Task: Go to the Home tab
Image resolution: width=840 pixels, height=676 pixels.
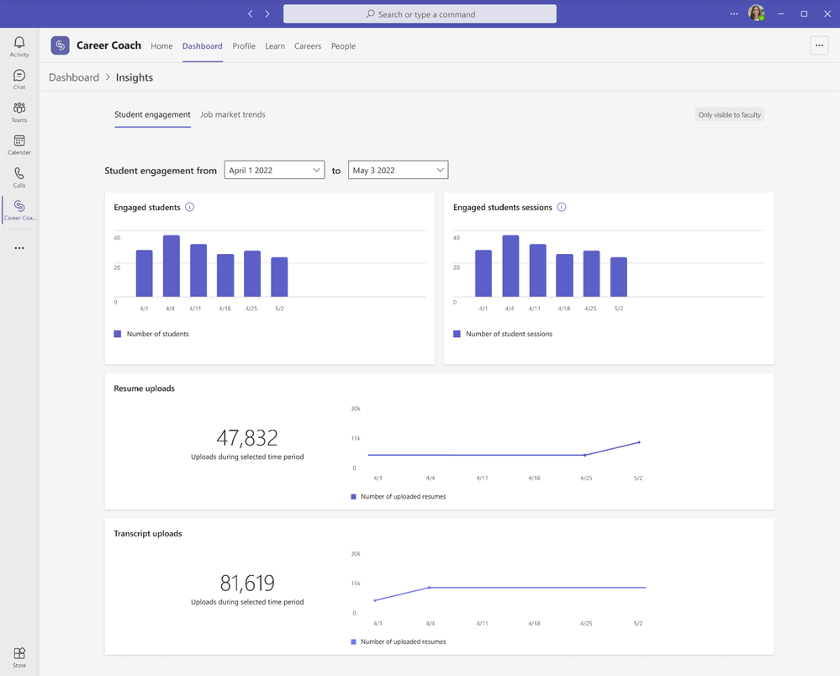Action: 161,46
